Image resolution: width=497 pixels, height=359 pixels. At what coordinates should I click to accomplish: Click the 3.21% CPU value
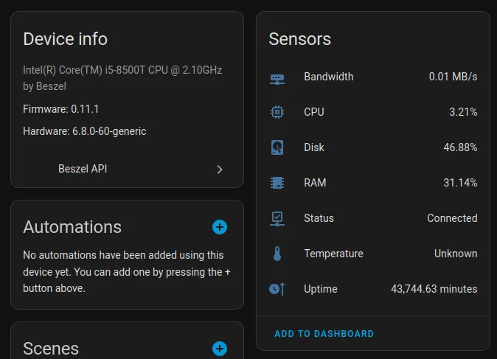463,112
